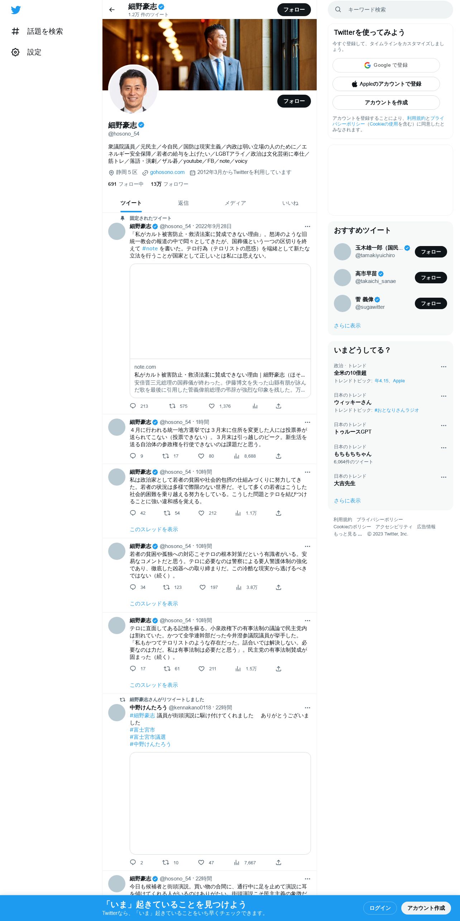Select the ツイート tab

tap(131, 203)
